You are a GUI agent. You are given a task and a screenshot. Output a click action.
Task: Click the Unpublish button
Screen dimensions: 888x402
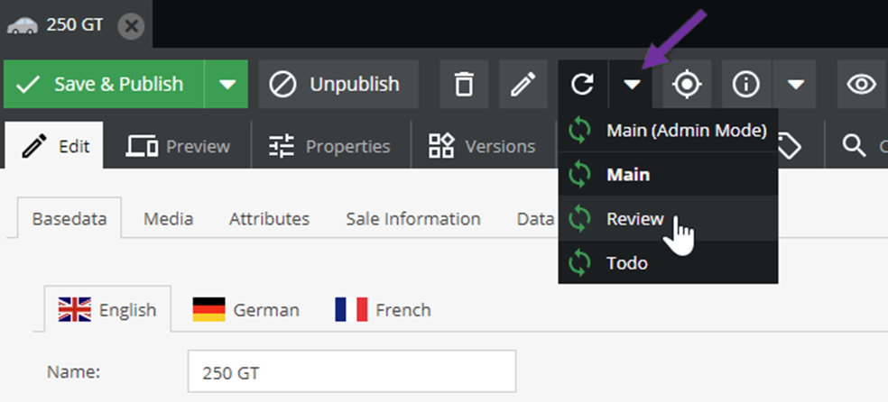(338, 85)
